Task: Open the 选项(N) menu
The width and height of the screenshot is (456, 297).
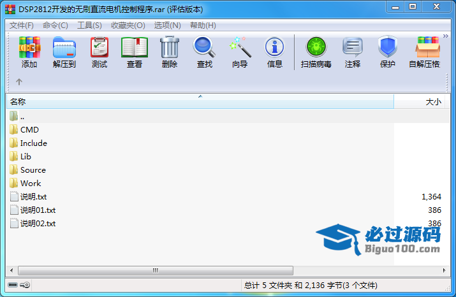Action: pos(168,25)
